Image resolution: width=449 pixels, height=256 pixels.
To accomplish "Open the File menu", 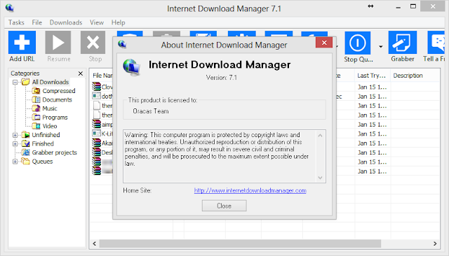I will click(37, 22).
